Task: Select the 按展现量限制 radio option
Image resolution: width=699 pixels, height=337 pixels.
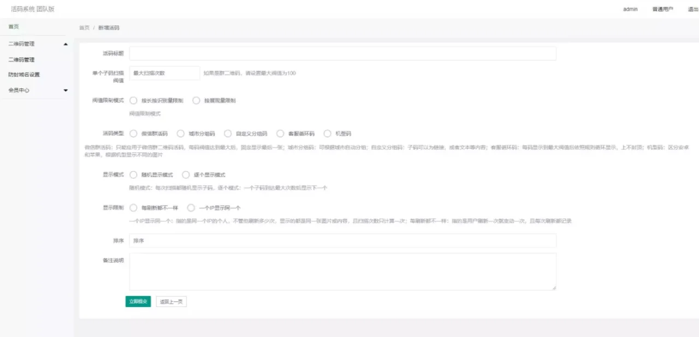Action: click(197, 100)
